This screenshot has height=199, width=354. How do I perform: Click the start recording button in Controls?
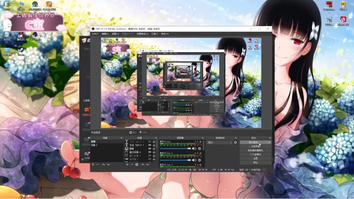point(255,146)
